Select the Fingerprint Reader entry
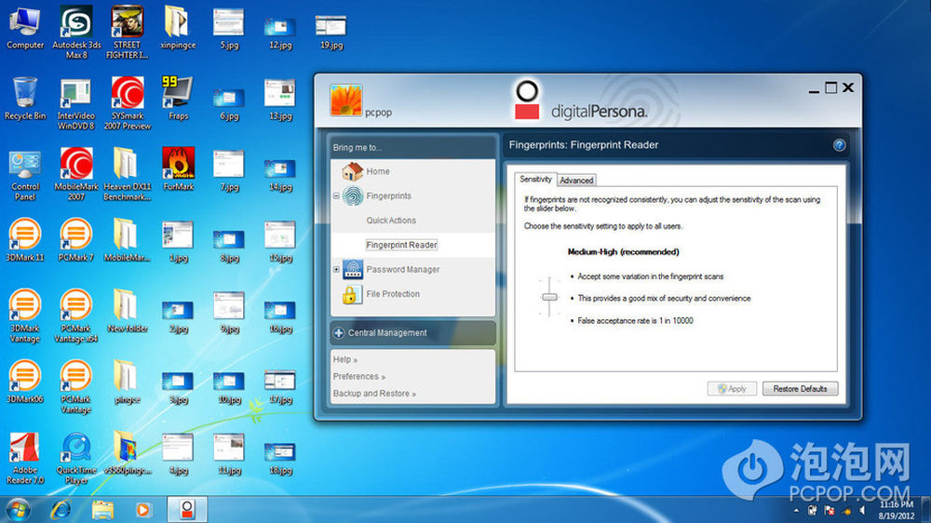 tap(401, 245)
